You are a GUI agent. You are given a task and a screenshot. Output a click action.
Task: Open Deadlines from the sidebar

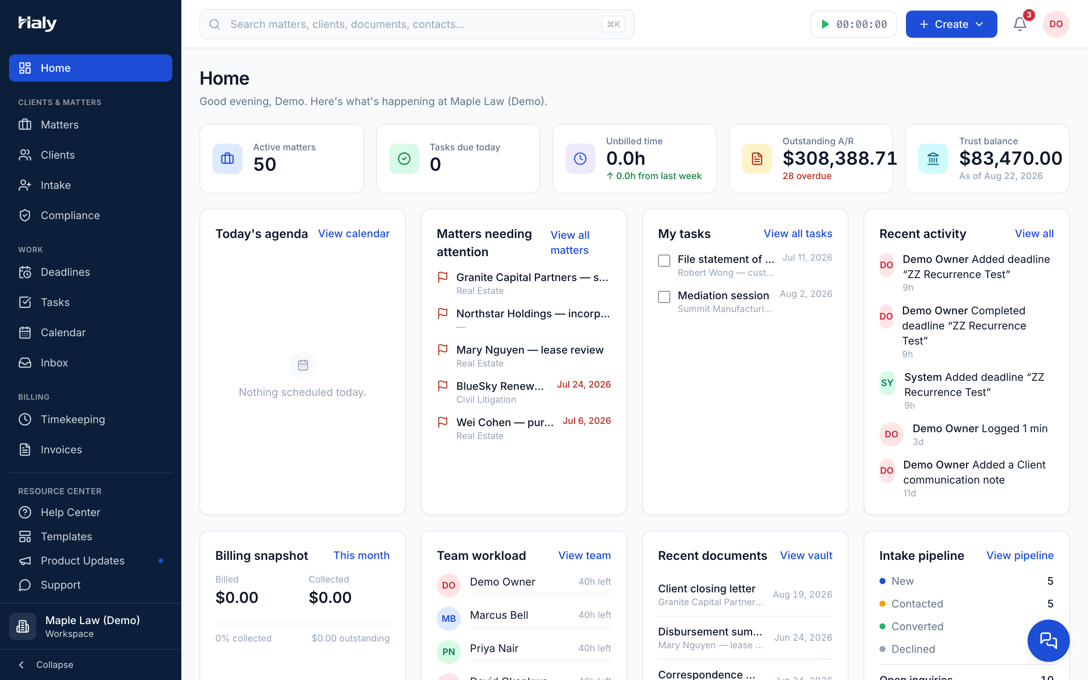pos(90,272)
